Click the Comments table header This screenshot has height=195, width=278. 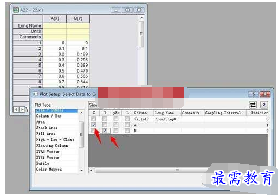192,113
